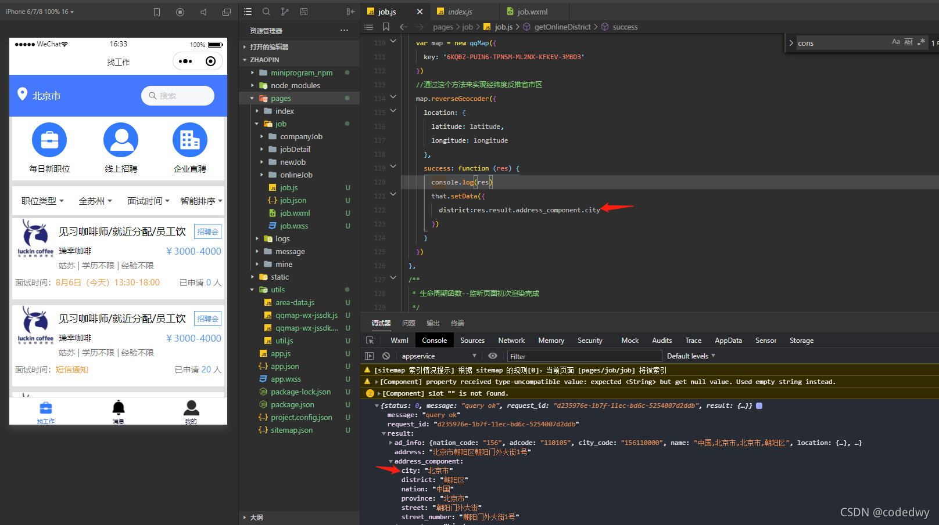Viewport: 939px width, 525px height.
Task: Click the bookmark icon in editor breadcrumb bar
Action: [x=386, y=27]
